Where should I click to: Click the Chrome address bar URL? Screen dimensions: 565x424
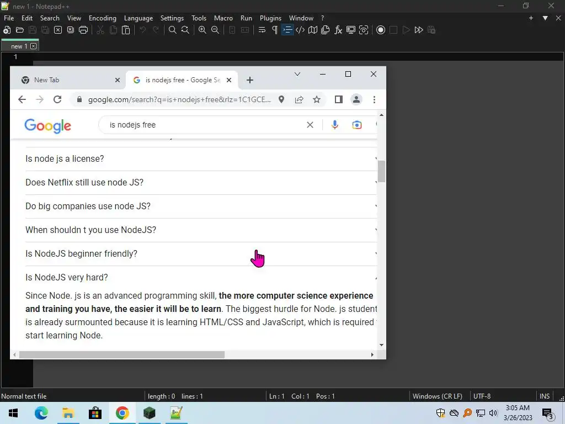[x=179, y=99]
